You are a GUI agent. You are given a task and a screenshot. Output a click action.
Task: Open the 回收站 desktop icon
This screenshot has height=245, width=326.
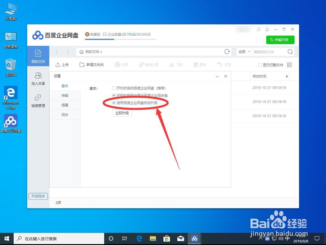[11, 67]
